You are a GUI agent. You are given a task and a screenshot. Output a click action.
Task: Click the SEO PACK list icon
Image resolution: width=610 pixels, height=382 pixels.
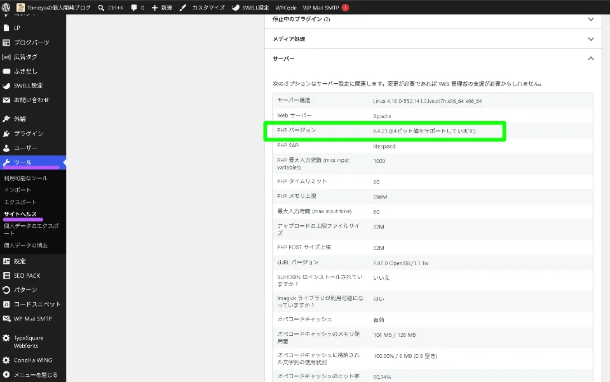coord(6,275)
